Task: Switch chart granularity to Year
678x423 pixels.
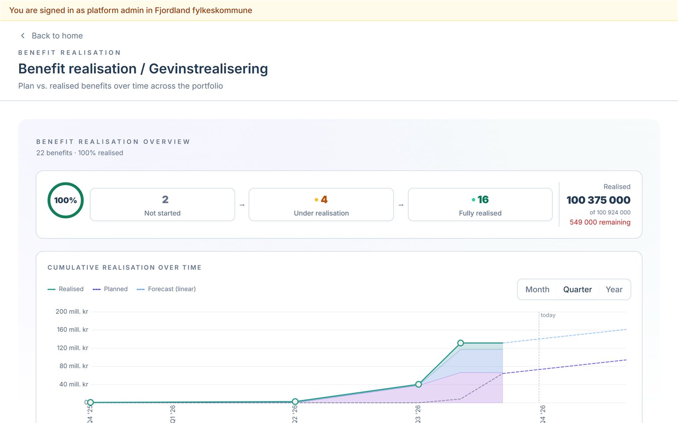Action: (614, 289)
